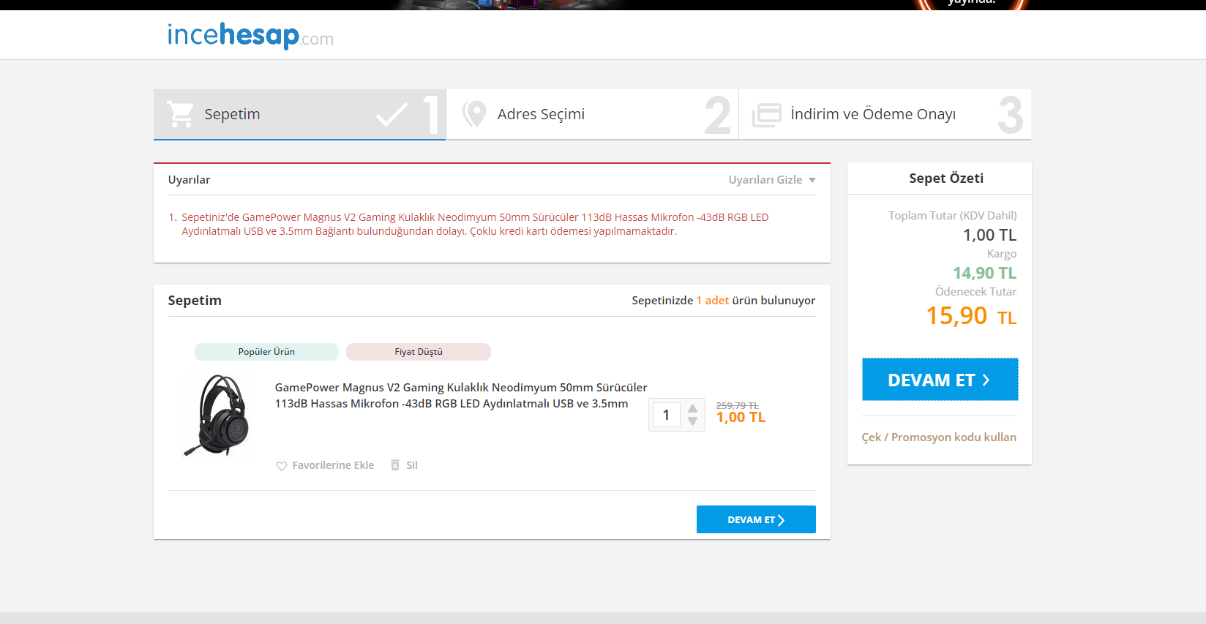This screenshot has height=624, width=1206.
Task: Click the 14,90 TL shipping cost
Action: [x=984, y=273]
